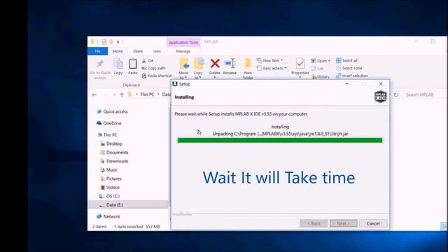Screen dimensions: 448x252
Task: Close the Setup dialog
Action: 381,84
